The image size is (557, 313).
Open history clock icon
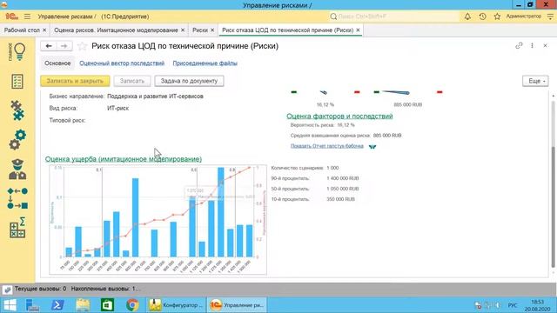click(x=482, y=17)
